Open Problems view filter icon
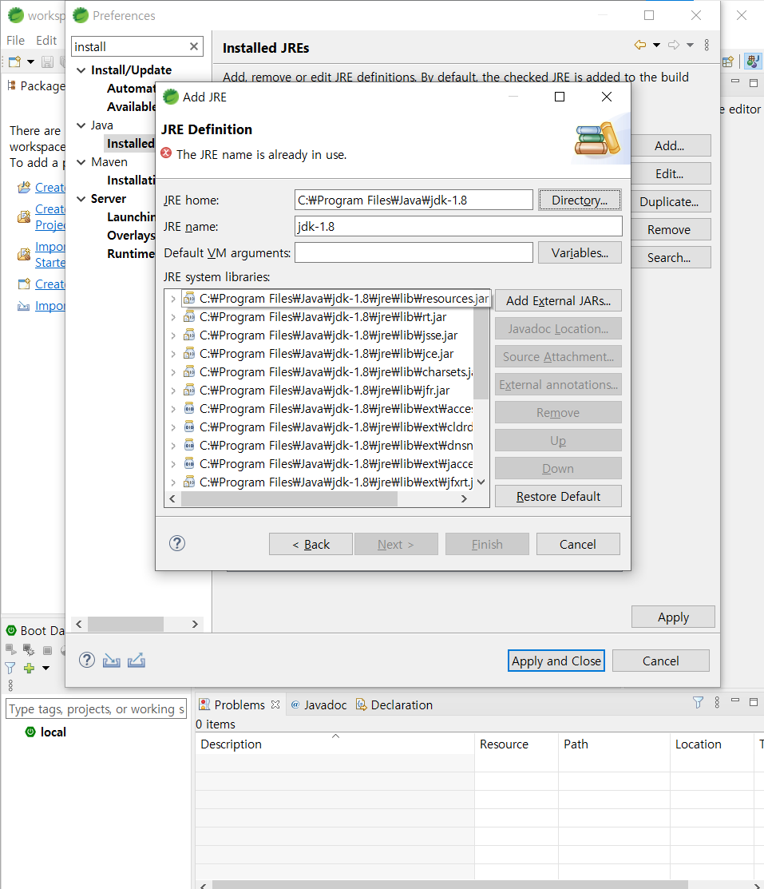 pyautogui.click(x=699, y=702)
